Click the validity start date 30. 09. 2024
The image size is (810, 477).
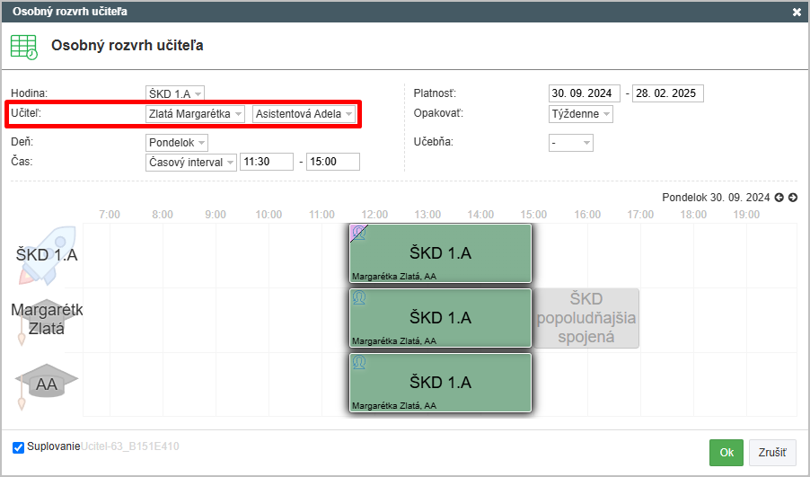[x=585, y=93]
